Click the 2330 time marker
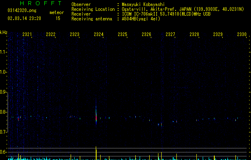The height and width of the screenshot is (160, 251). 242,34
